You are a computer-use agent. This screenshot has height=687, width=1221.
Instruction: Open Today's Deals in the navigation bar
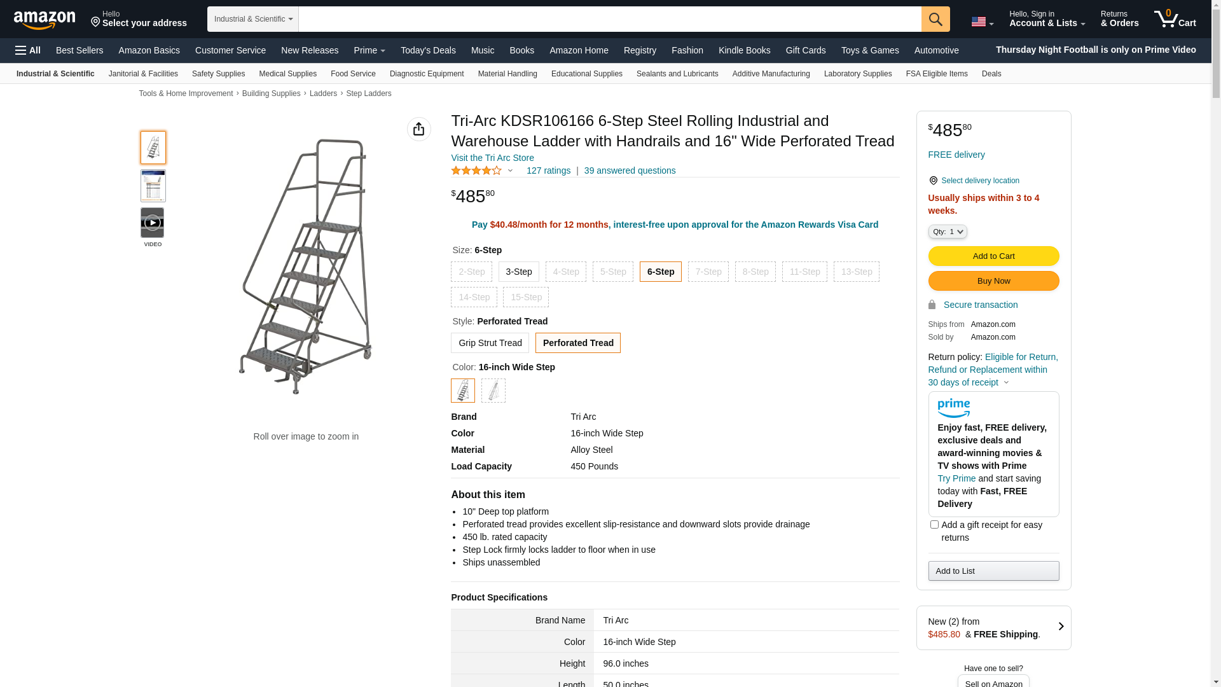tap(428, 50)
